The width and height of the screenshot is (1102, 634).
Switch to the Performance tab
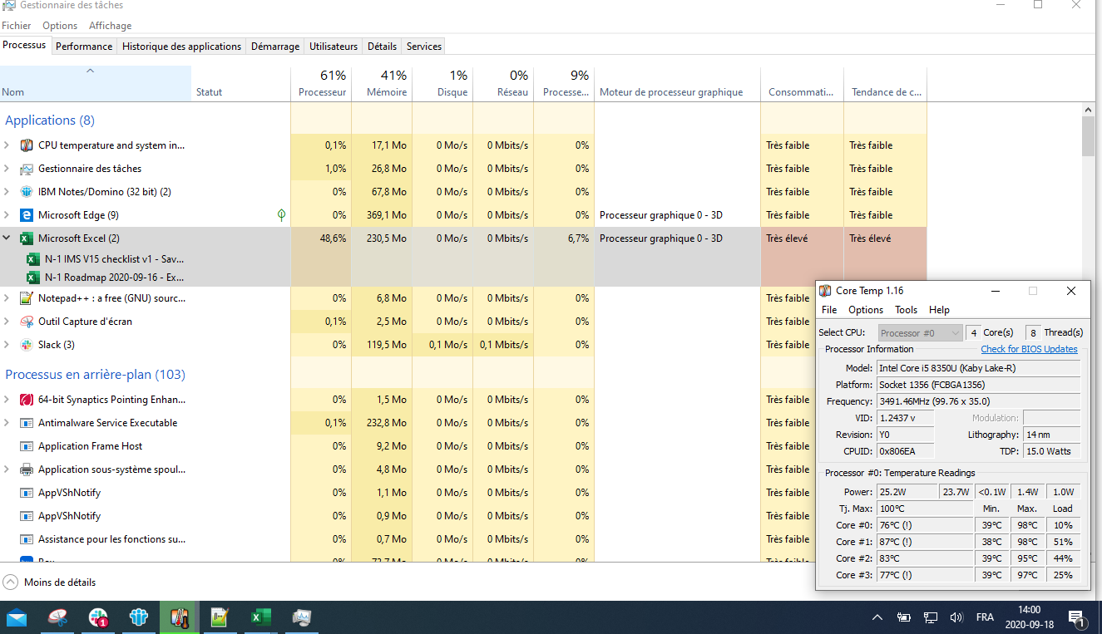[x=84, y=47]
